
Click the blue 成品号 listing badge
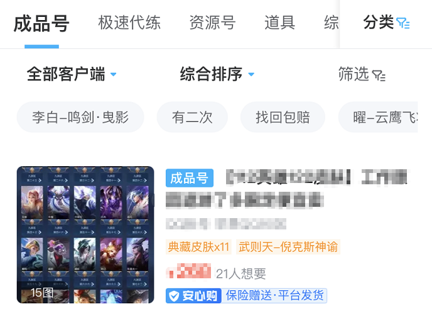tap(190, 178)
